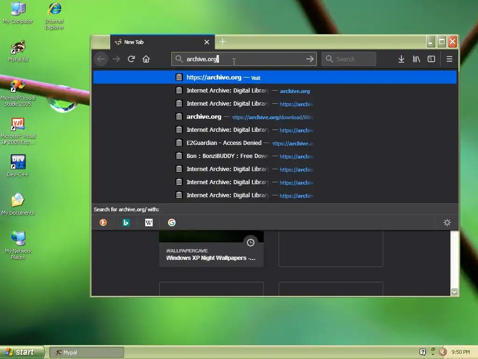Search with Wikipedia icon
This screenshot has width=478, height=359.
(149, 223)
